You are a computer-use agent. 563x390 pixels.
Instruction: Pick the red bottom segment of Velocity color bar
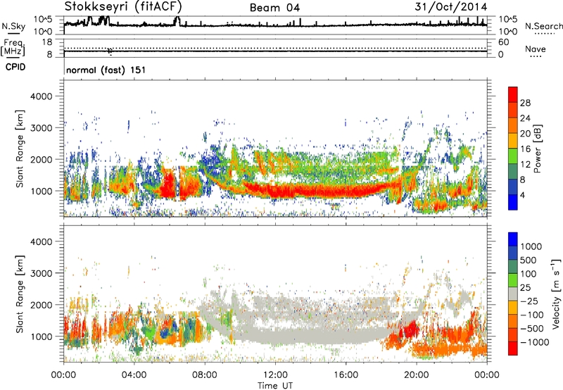pos(513,348)
